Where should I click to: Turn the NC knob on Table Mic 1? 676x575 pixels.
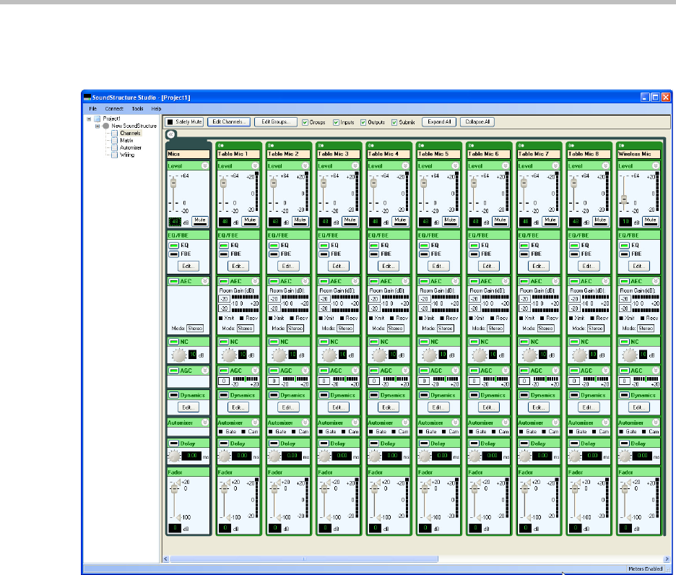click(229, 355)
